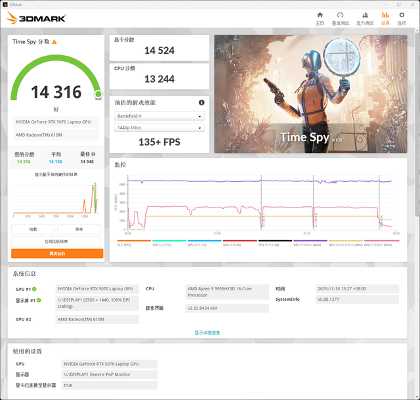Image resolution: width=420 pixels, height=400 pixels.
Task: Open the 基准测试 benchmarks gauge icon
Action: [340, 15]
